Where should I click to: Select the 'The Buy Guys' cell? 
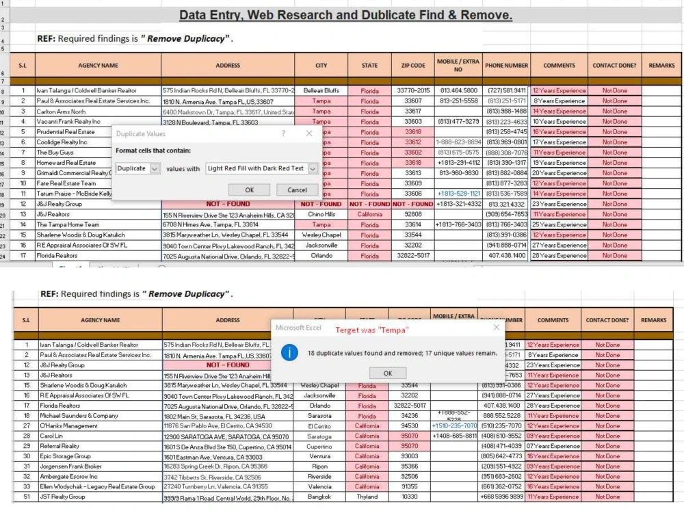point(73,153)
